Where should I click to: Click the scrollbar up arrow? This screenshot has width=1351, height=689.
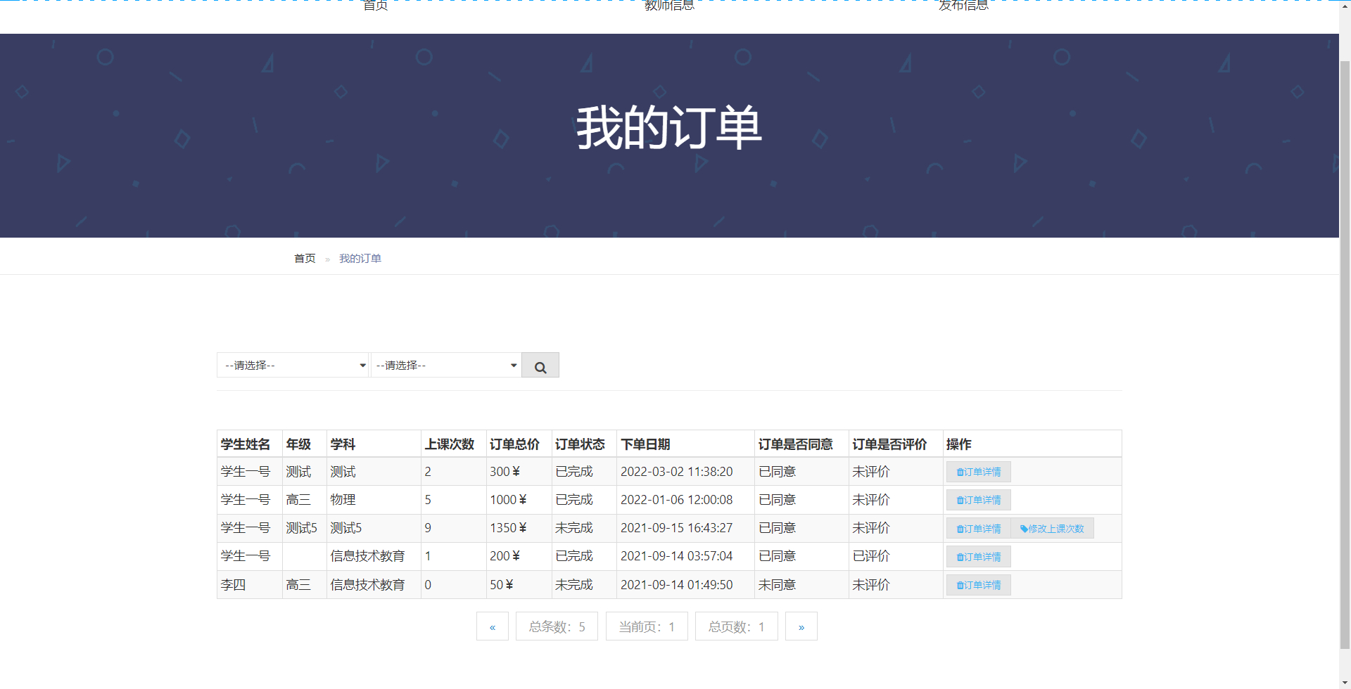tap(1345, 6)
